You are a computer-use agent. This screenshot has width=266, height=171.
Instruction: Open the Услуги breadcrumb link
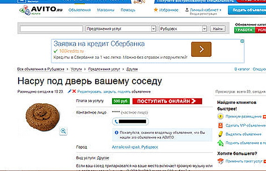coord(76,69)
